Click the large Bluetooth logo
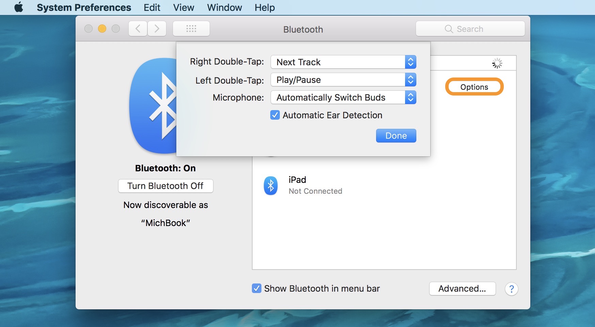Image resolution: width=595 pixels, height=327 pixels. [153, 106]
